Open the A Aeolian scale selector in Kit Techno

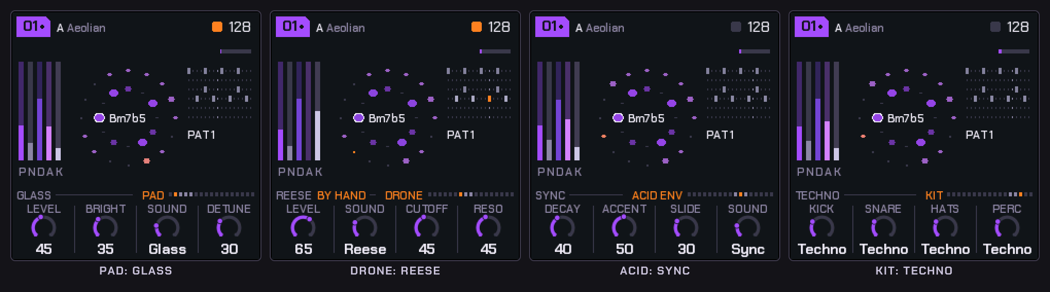860,28
